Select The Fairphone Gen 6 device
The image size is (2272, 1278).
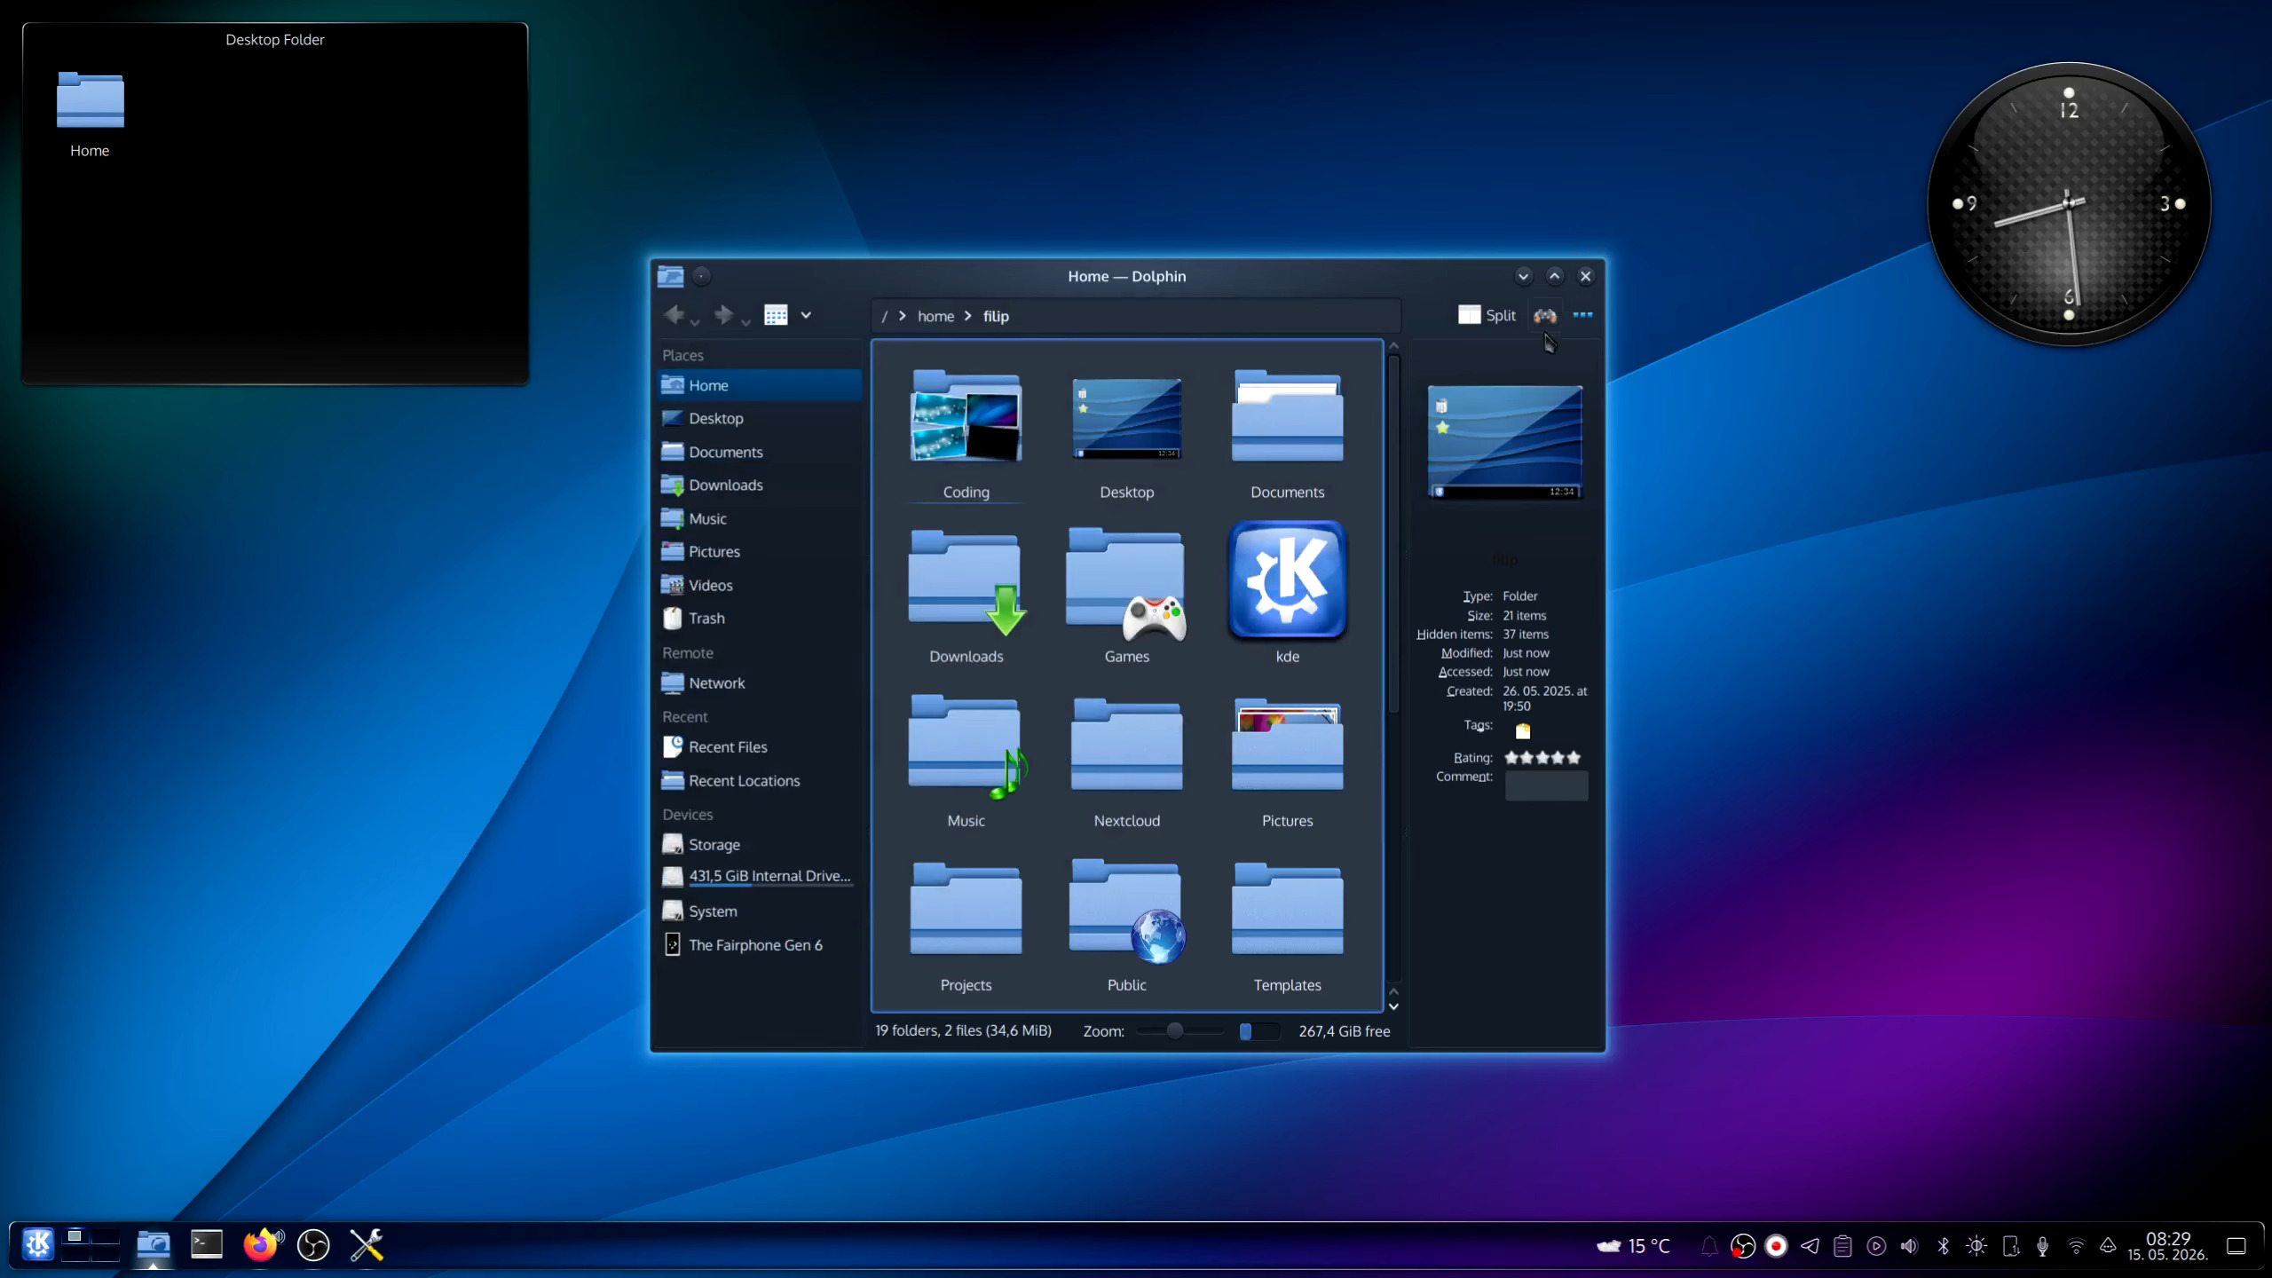click(x=760, y=945)
